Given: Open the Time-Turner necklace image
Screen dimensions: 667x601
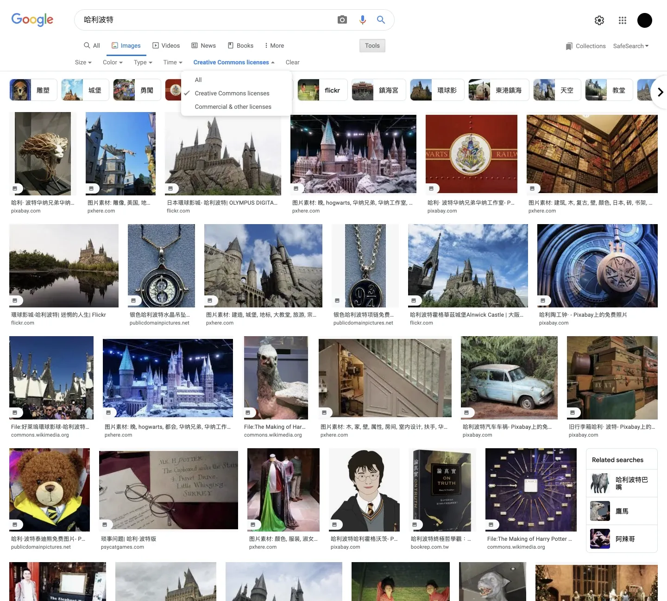Looking at the screenshot, I should point(161,266).
